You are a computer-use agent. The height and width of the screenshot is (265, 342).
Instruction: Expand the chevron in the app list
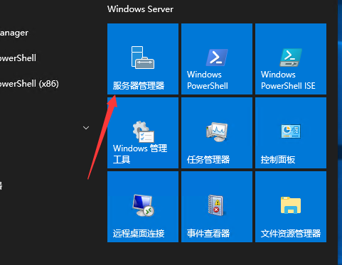(86, 128)
